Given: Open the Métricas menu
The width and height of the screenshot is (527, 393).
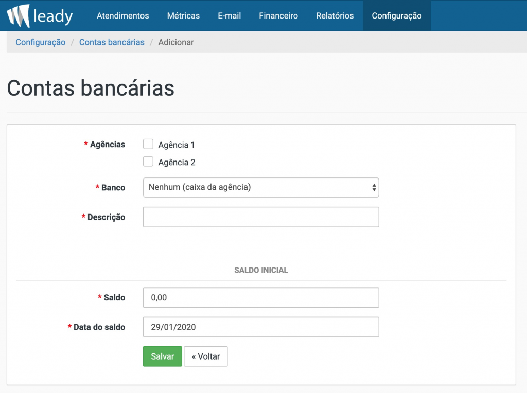Looking at the screenshot, I should point(183,16).
